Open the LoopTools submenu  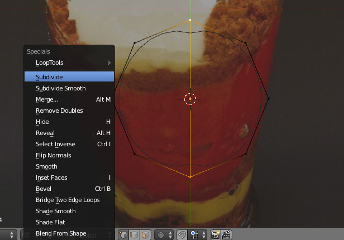pyautogui.click(x=69, y=63)
